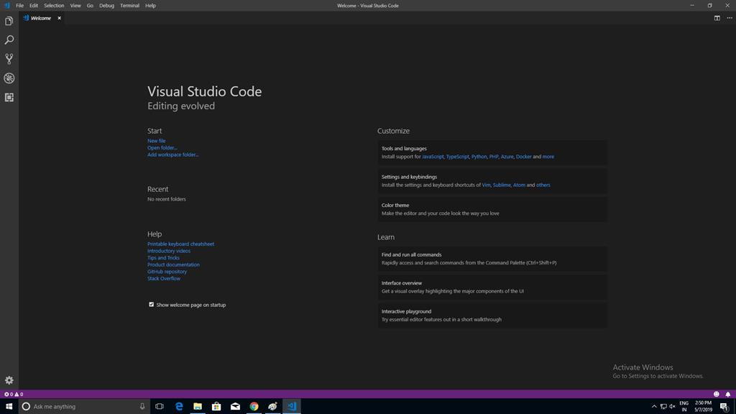Viewport: 736px width, 414px height.
Task: Open the File menu
Action: [19, 5]
